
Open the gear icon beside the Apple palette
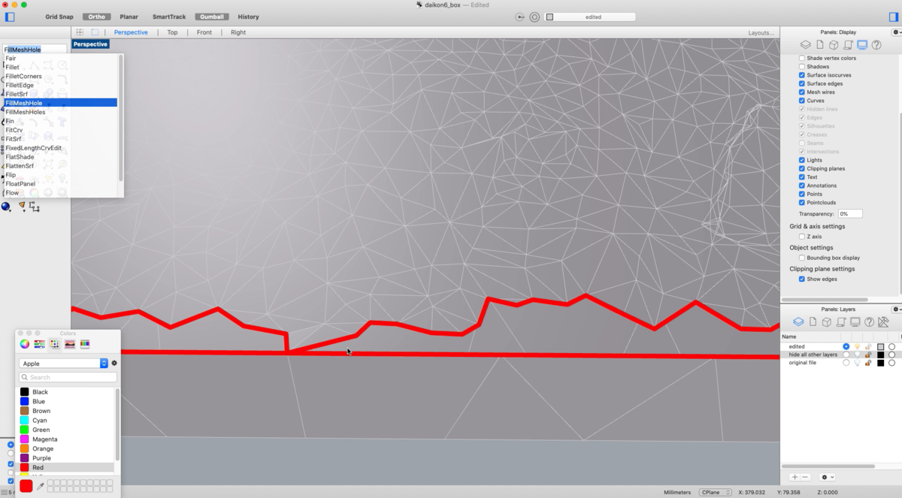[x=114, y=364]
